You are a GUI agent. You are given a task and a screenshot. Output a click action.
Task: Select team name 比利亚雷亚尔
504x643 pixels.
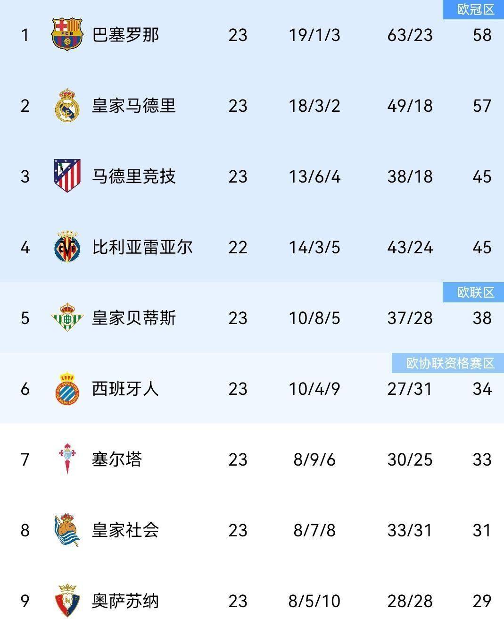pos(142,247)
